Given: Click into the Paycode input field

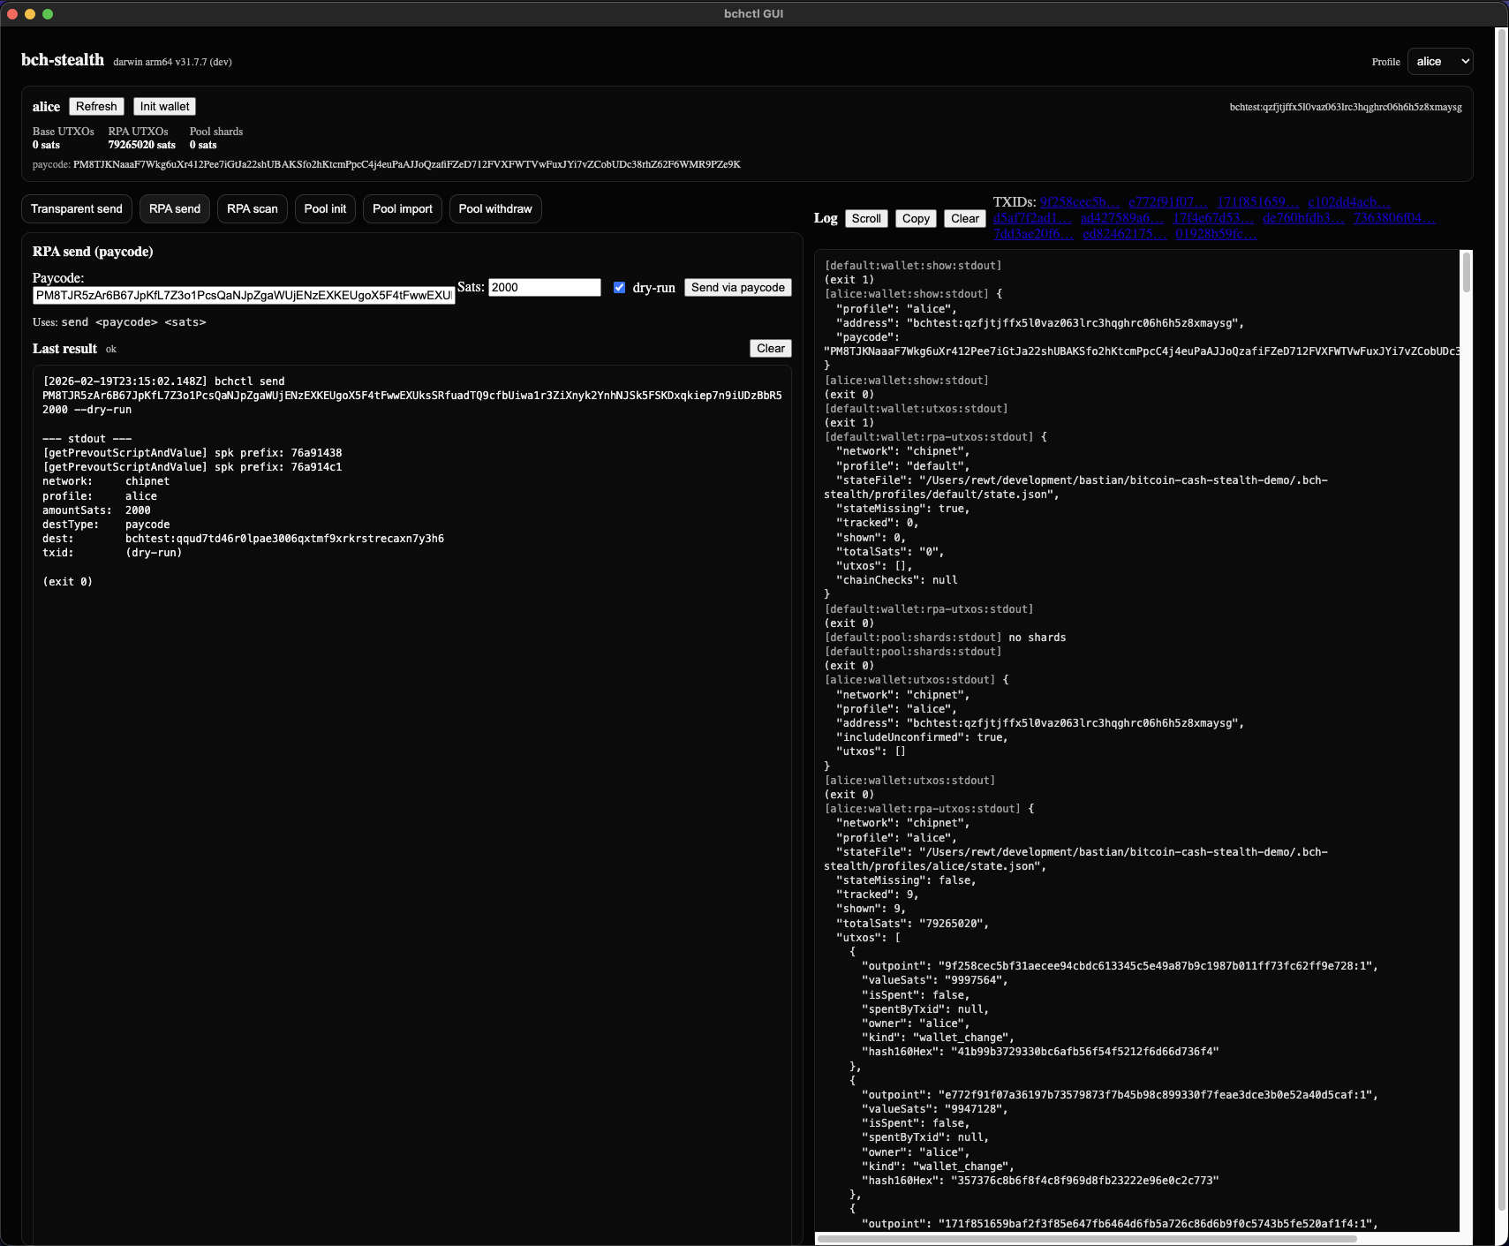Looking at the screenshot, I should [244, 295].
